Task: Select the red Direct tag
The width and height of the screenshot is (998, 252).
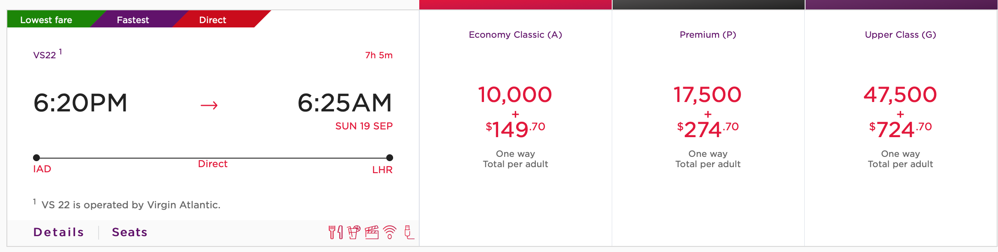Action: point(213,20)
